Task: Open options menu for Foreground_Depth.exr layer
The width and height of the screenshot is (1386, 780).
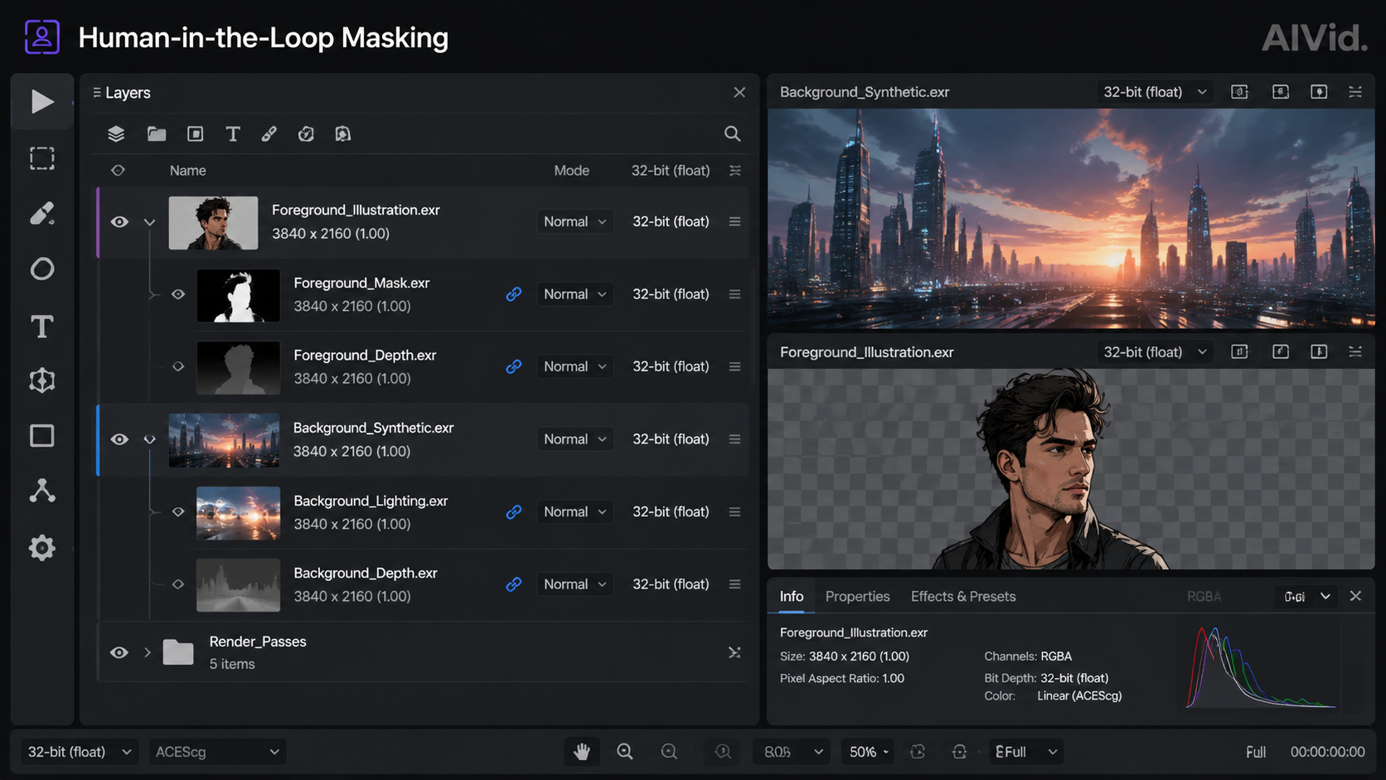Action: point(734,366)
